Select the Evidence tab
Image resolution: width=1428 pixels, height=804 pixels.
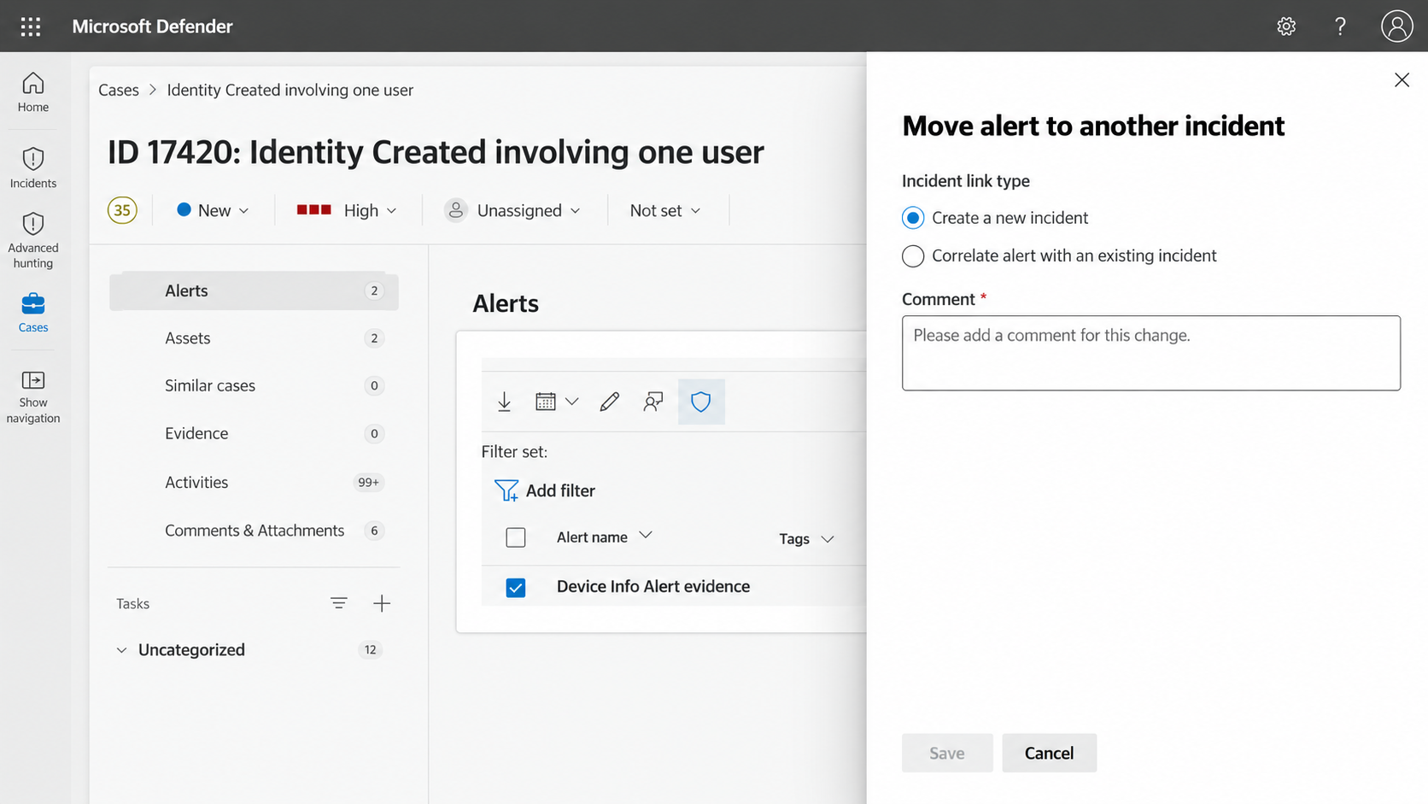[x=254, y=433]
